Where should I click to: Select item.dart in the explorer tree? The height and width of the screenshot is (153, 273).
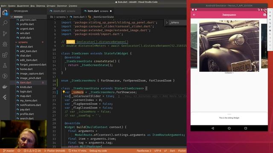[26, 82]
